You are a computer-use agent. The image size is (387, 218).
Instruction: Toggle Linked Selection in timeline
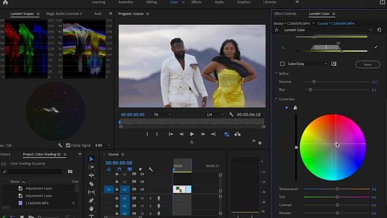[x=130, y=170]
